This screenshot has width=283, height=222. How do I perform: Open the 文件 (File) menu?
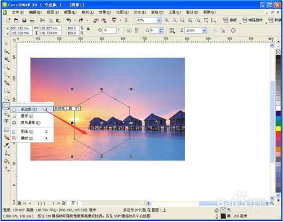pyautogui.click(x=18, y=12)
